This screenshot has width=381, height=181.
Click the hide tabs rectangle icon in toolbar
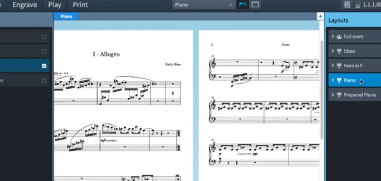click(255, 5)
